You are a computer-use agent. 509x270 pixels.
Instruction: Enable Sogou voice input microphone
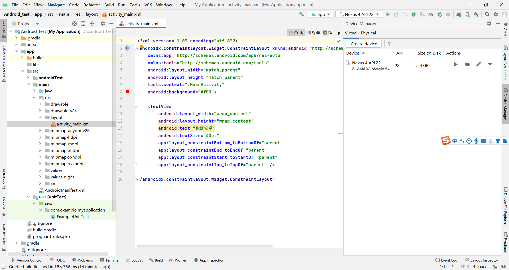point(476,141)
